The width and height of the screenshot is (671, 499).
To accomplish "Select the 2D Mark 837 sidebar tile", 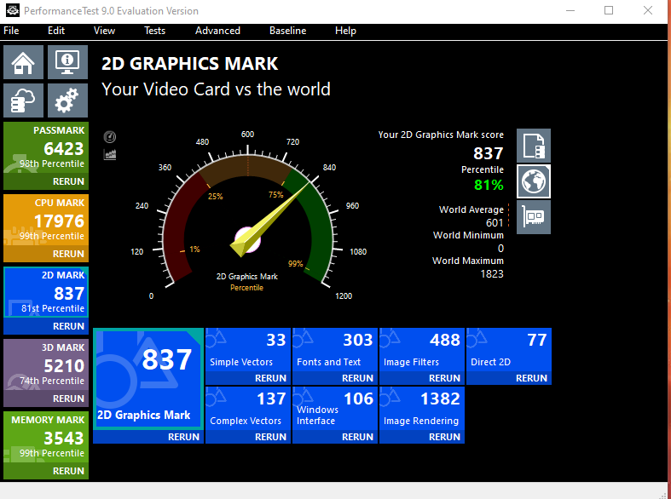I will [46, 292].
